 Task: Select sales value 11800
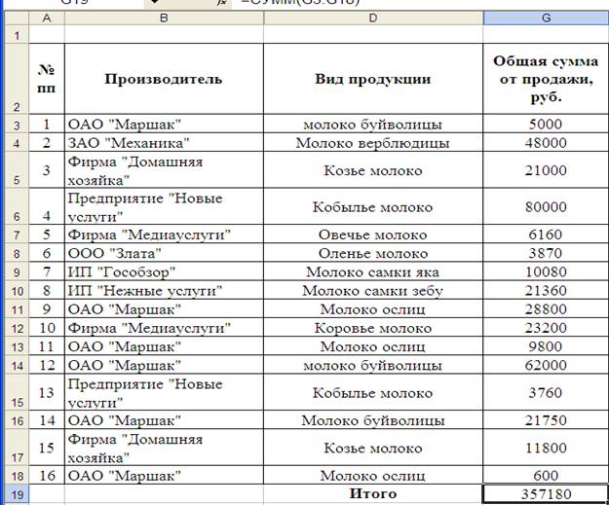point(546,448)
